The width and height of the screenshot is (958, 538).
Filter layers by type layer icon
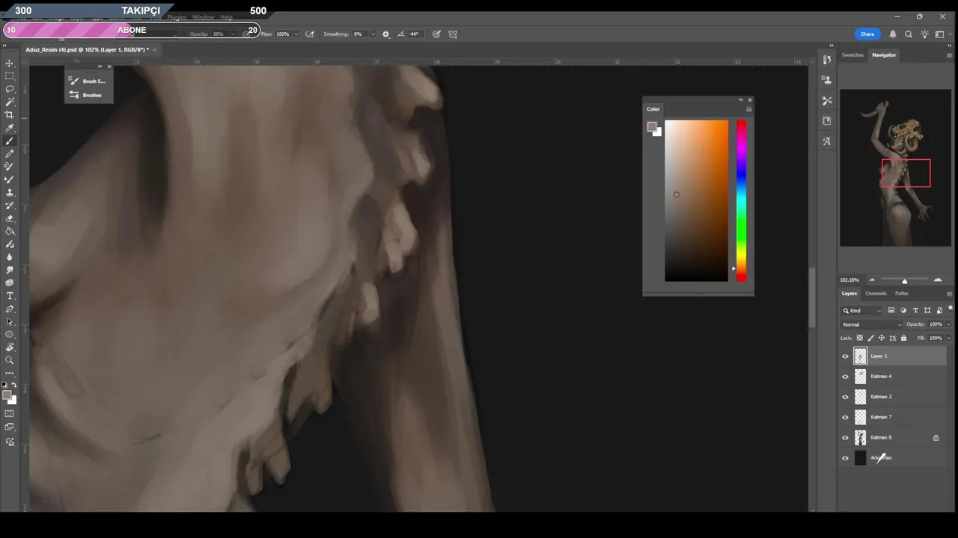[x=915, y=310]
